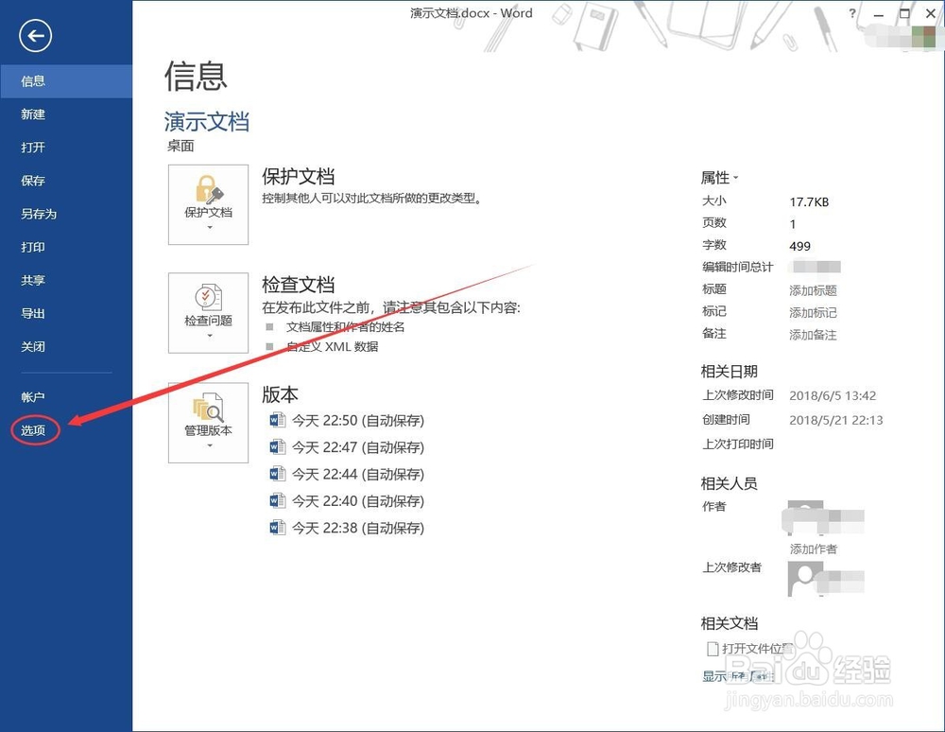Click the file size value 17.7KB
This screenshot has width=945, height=732.
[x=809, y=202]
